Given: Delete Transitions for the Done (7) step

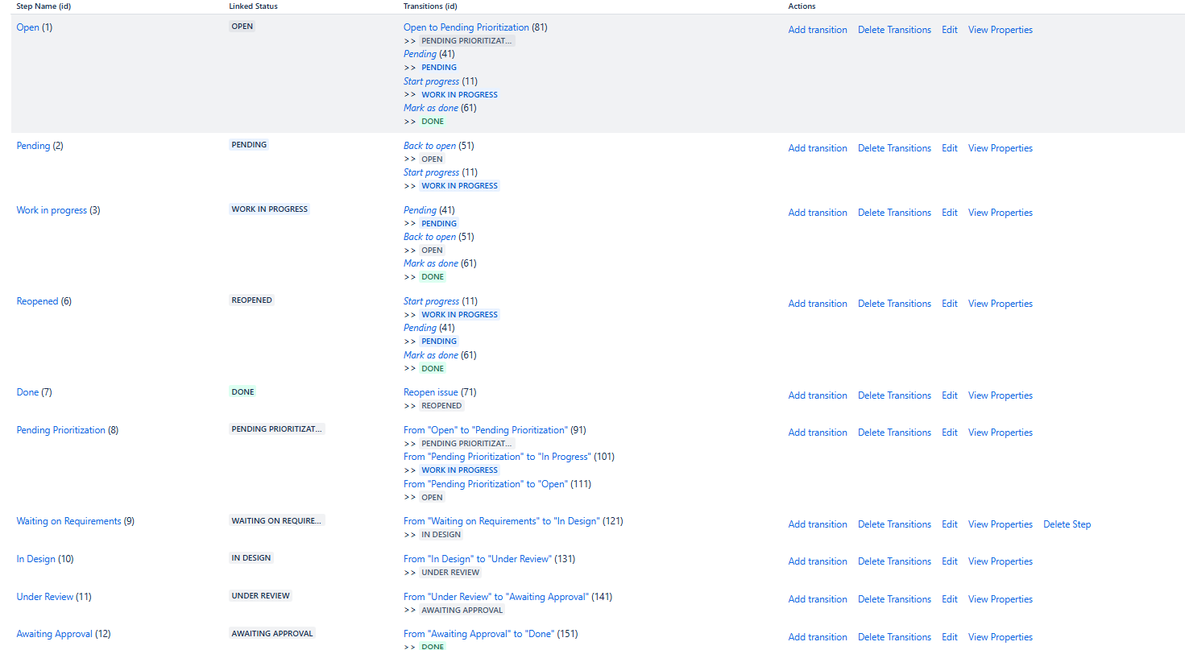Looking at the screenshot, I should click(x=894, y=395).
